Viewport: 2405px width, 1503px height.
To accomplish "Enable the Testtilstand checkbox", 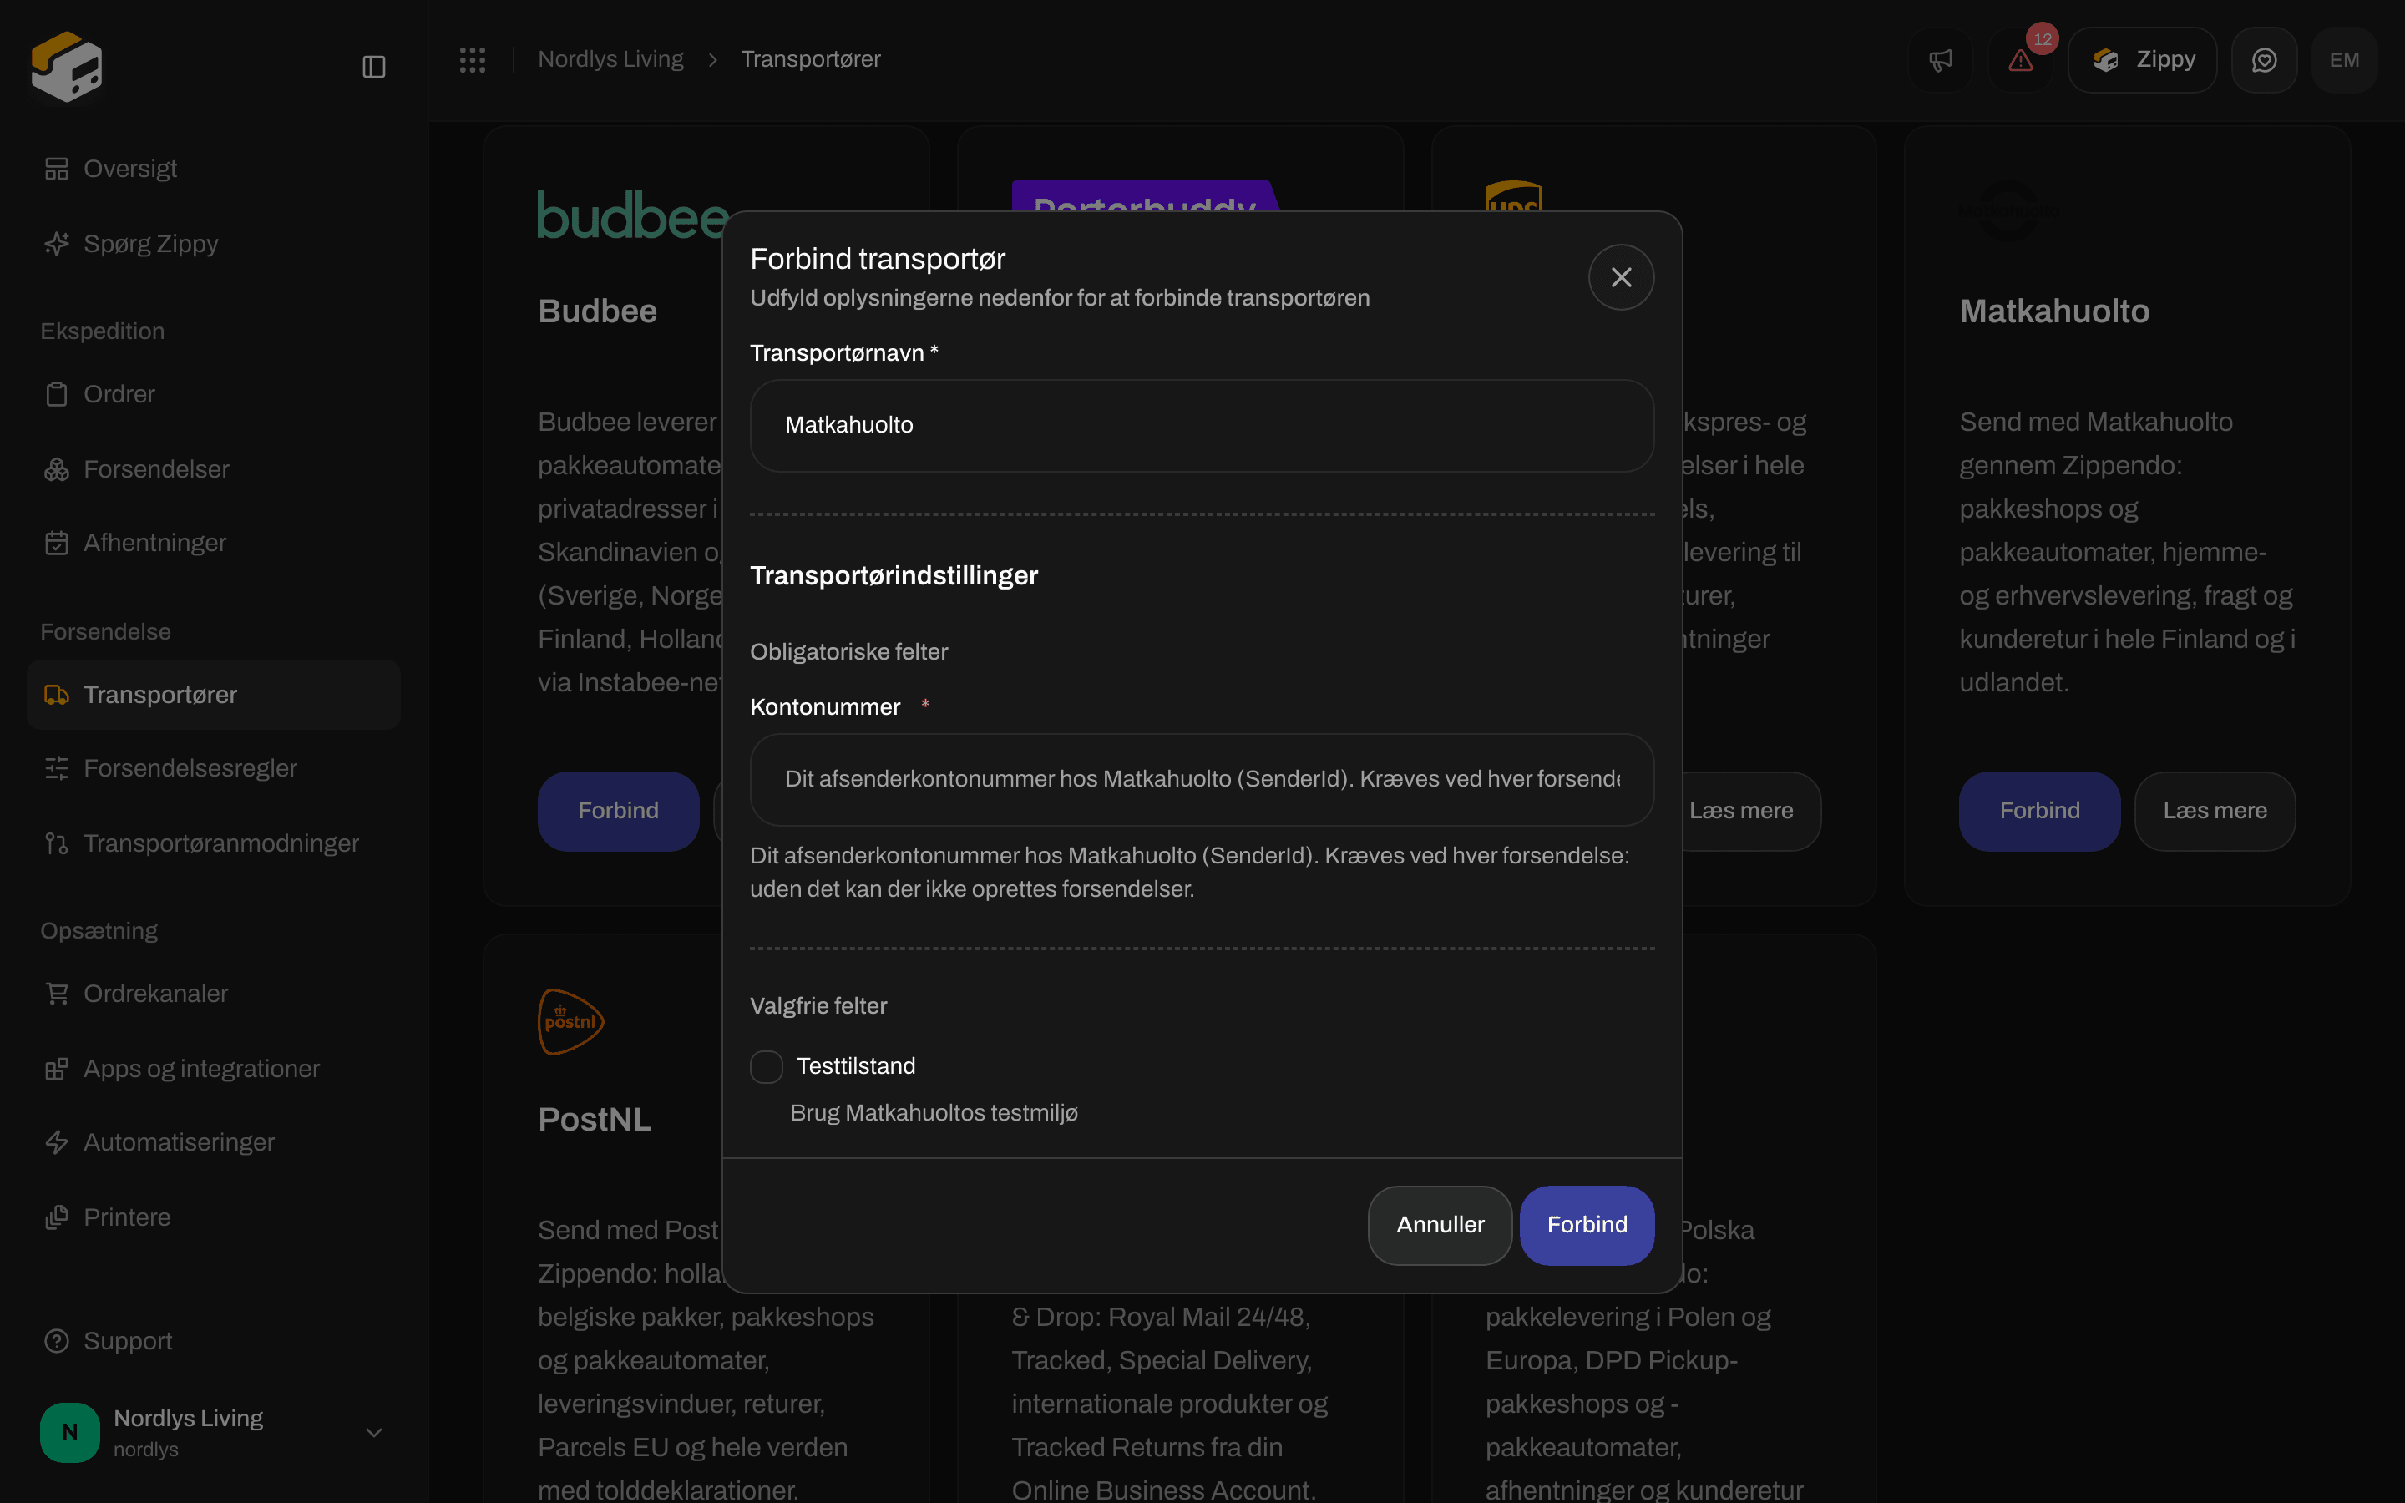I will coord(767,1066).
